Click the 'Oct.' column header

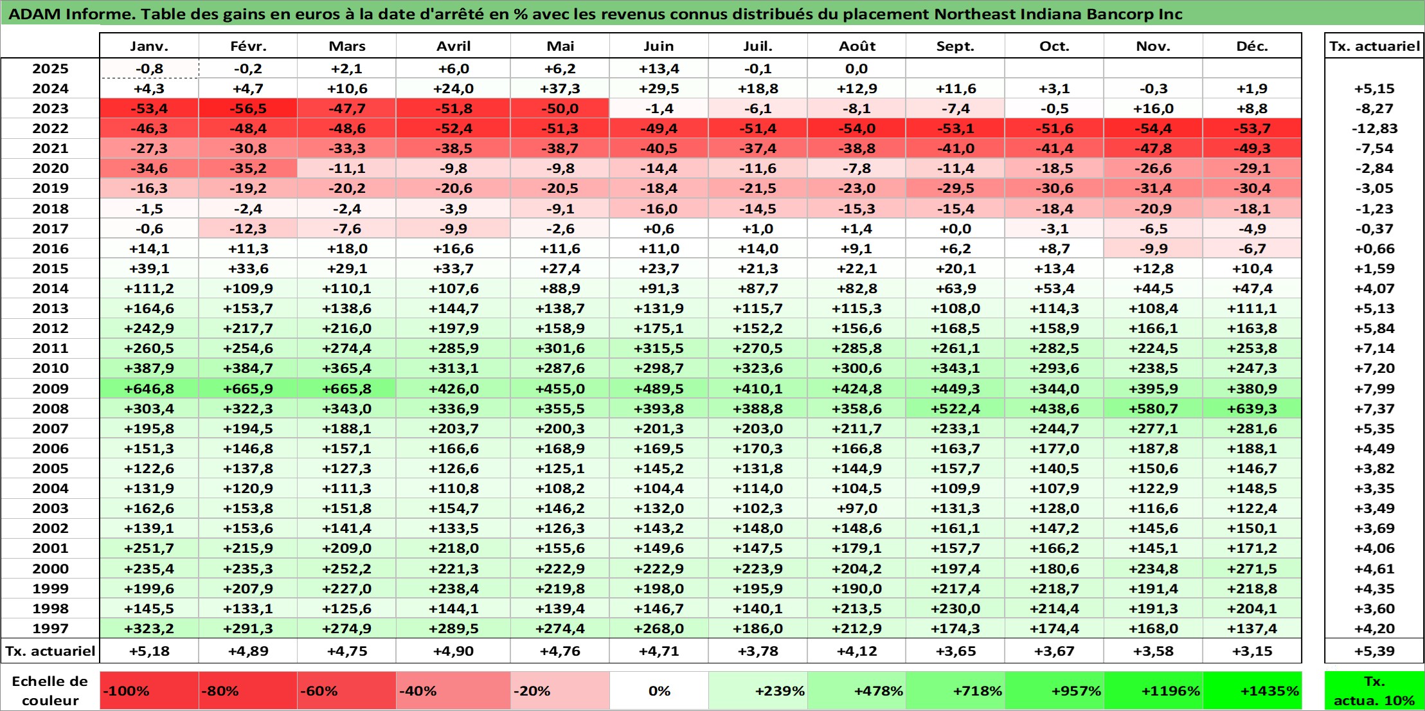1054,46
